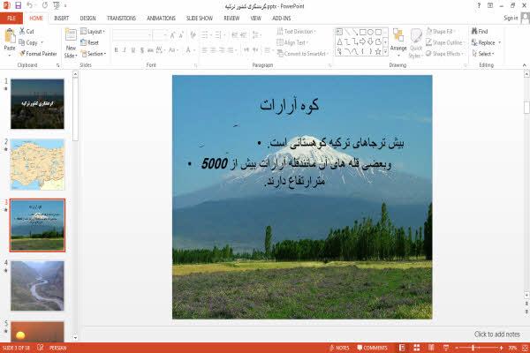Open Quick Styles gallery
The image size is (530, 353).
tap(416, 44)
